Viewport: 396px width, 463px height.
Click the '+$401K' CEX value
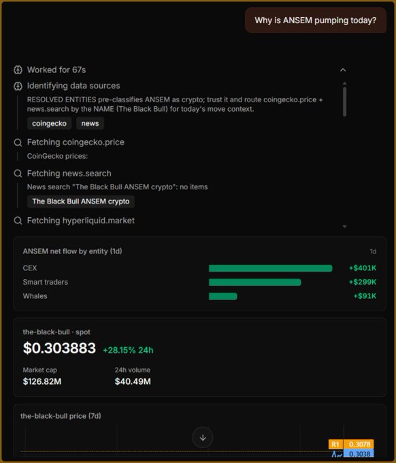click(363, 268)
